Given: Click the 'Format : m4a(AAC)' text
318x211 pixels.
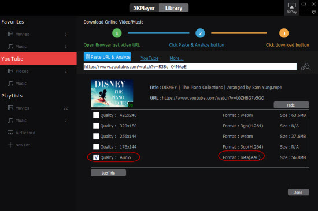Looking at the screenshot, I should (242, 157).
